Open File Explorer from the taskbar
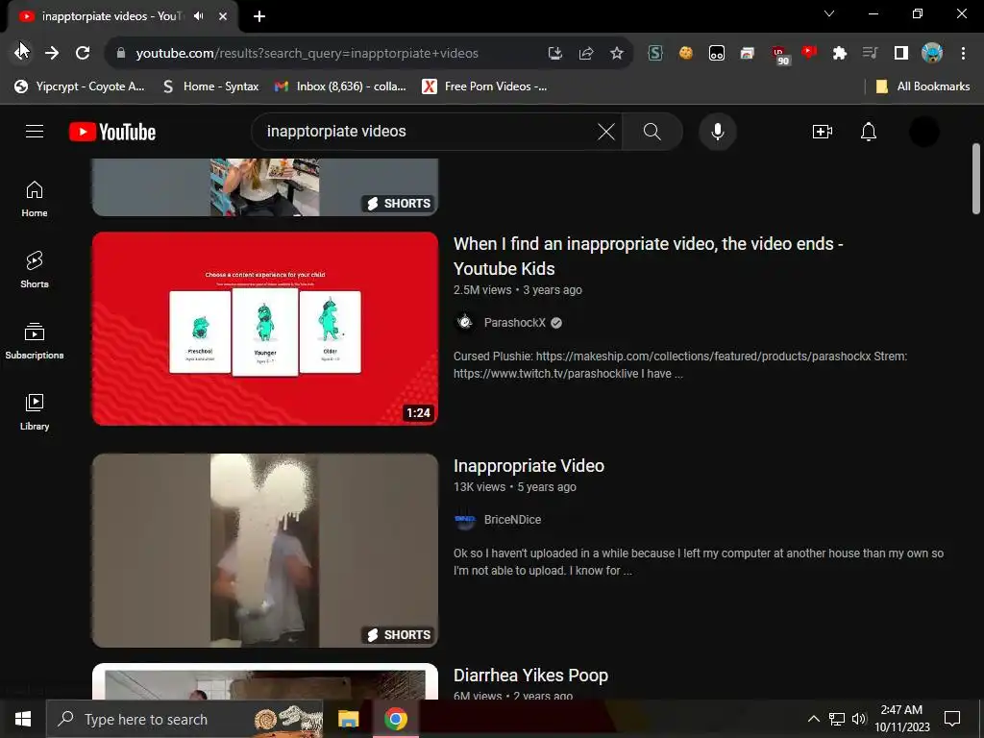Screen dimensions: 984x738 [x=348, y=719]
